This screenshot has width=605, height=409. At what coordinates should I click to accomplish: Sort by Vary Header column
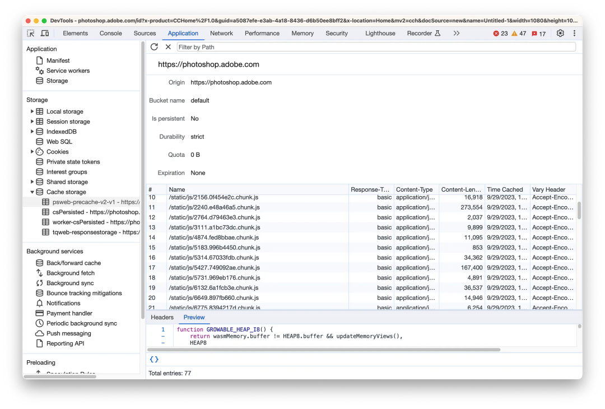553,189
